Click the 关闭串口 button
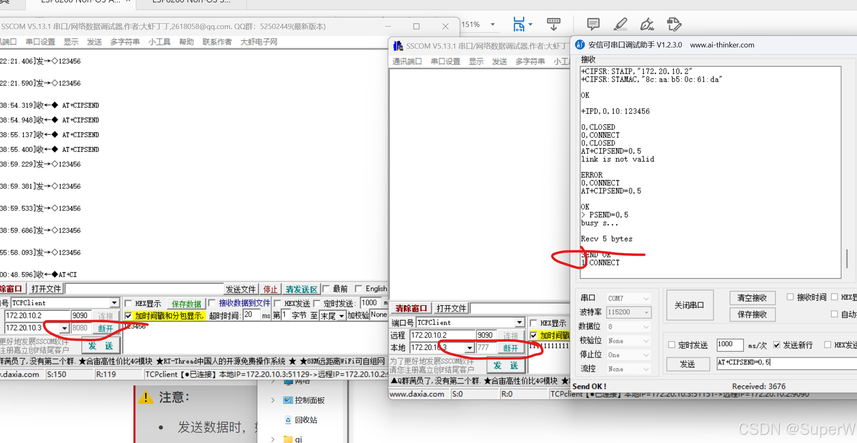 689,305
